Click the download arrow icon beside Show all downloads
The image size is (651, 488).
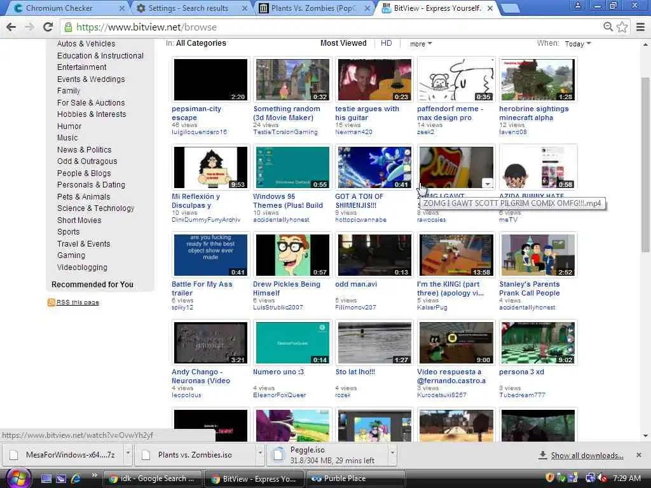click(542, 455)
